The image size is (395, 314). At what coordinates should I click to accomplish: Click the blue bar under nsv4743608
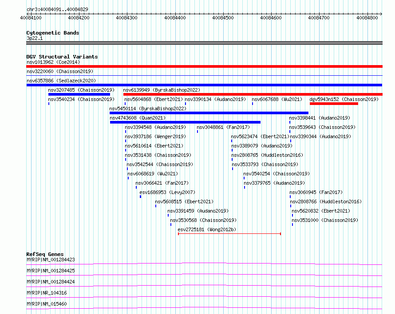pos(185,122)
